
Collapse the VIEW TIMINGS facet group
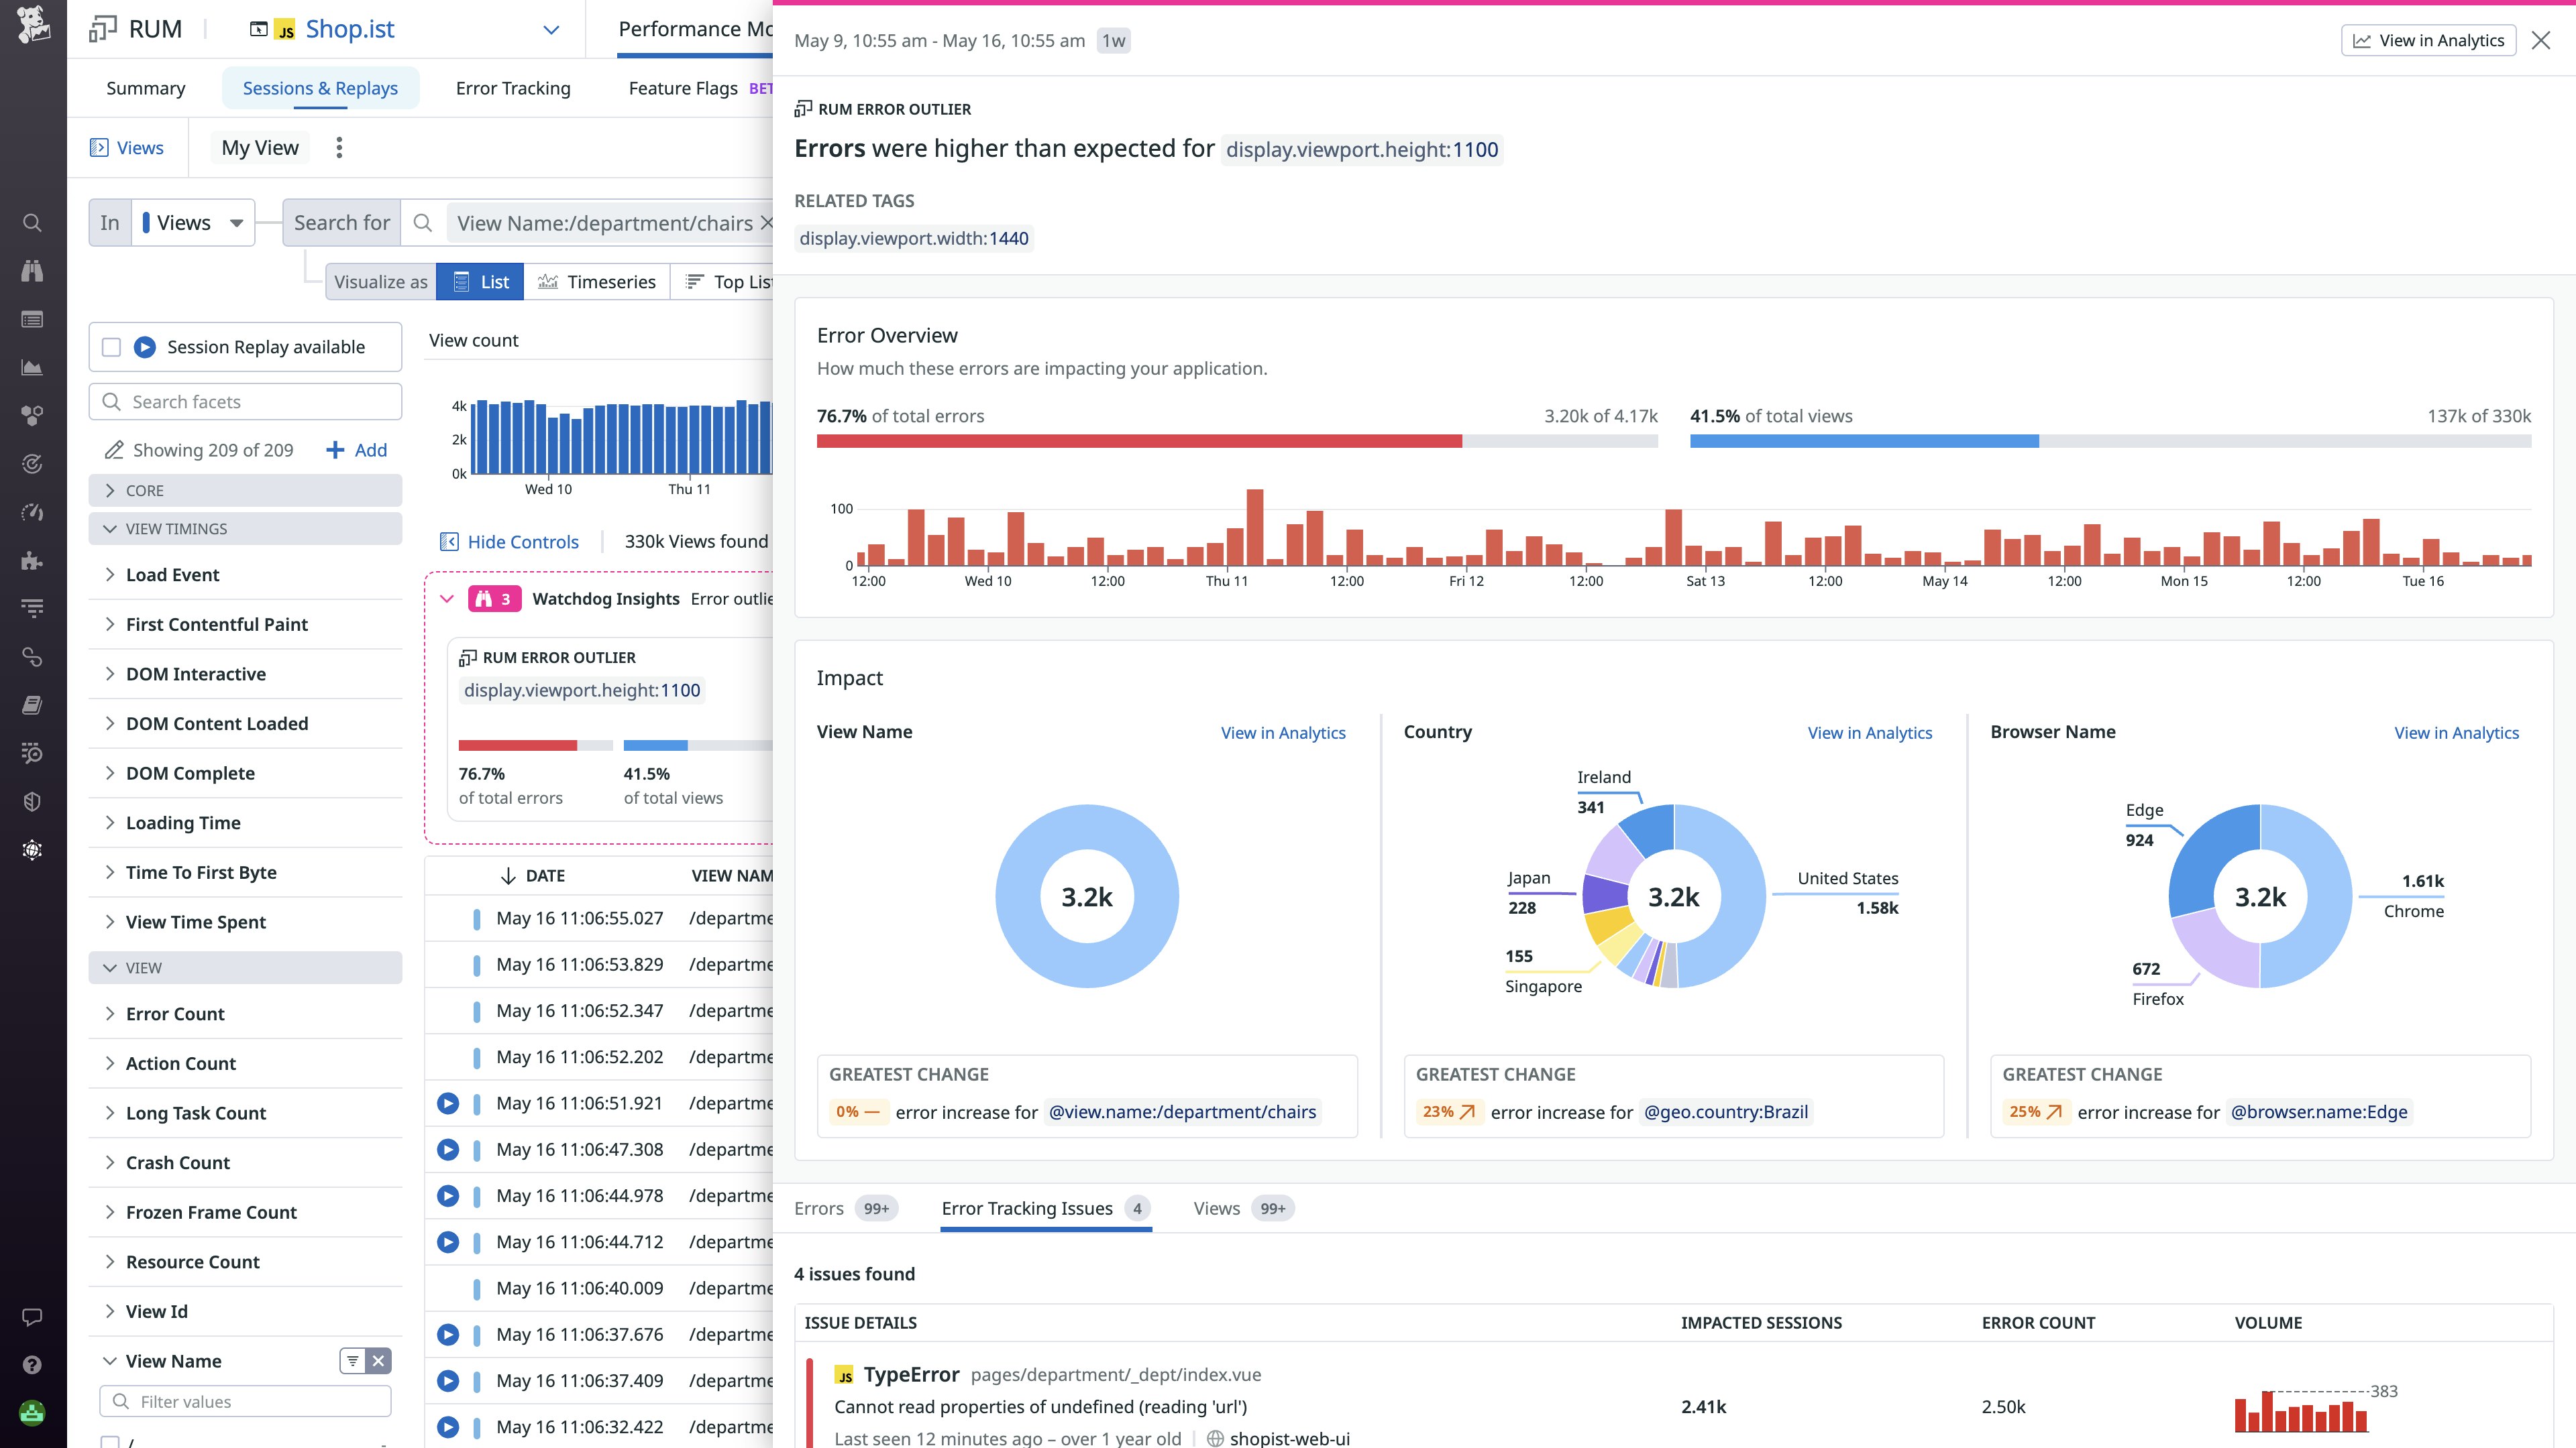click(x=176, y=529)
